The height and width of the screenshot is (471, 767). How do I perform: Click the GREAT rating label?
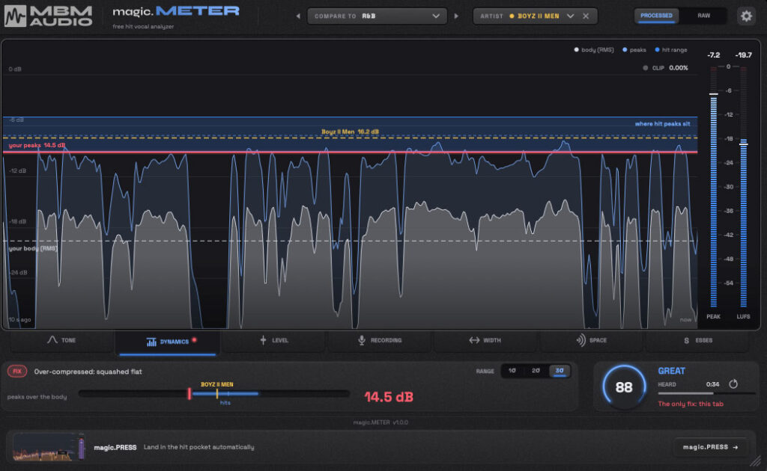(671, 371)
